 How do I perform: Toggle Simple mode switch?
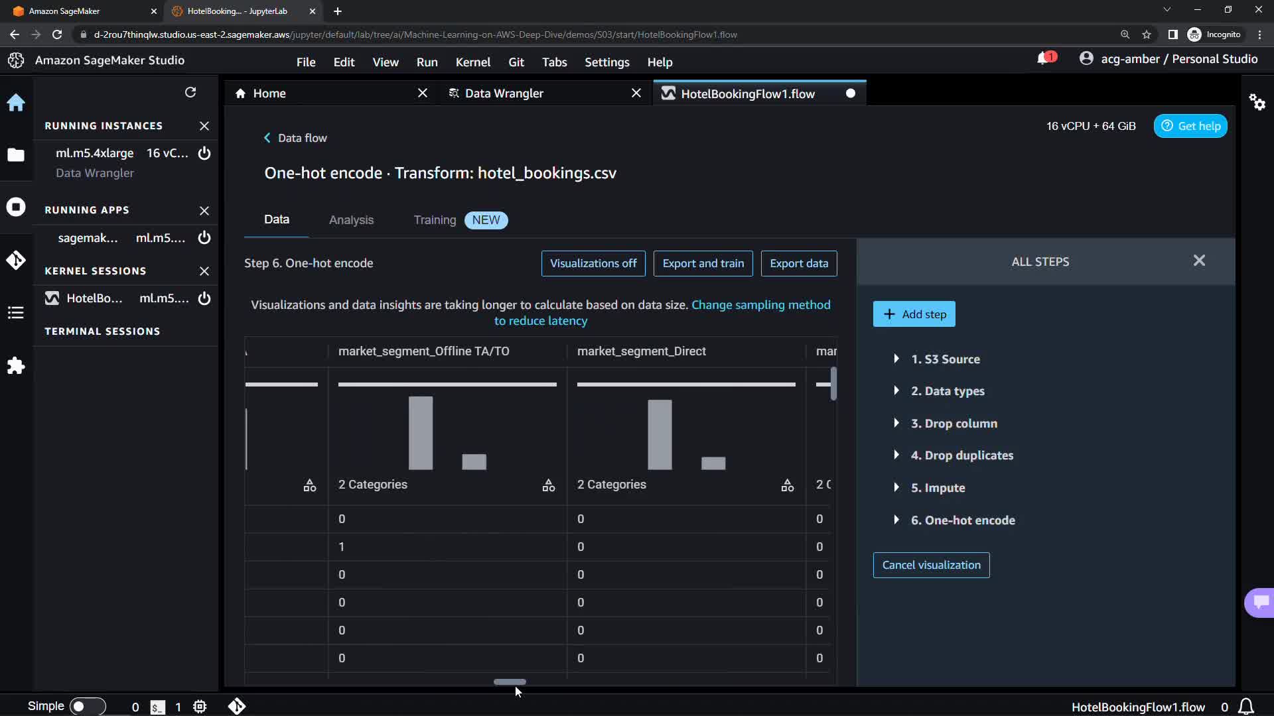(87, 706)
